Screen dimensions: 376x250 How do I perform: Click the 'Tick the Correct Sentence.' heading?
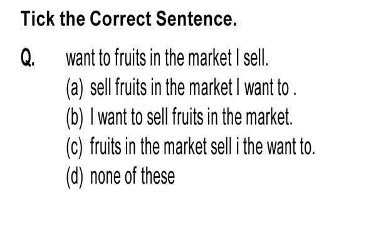point(128,19)
